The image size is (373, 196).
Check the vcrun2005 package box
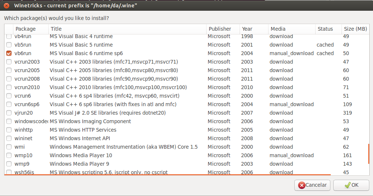9,70
